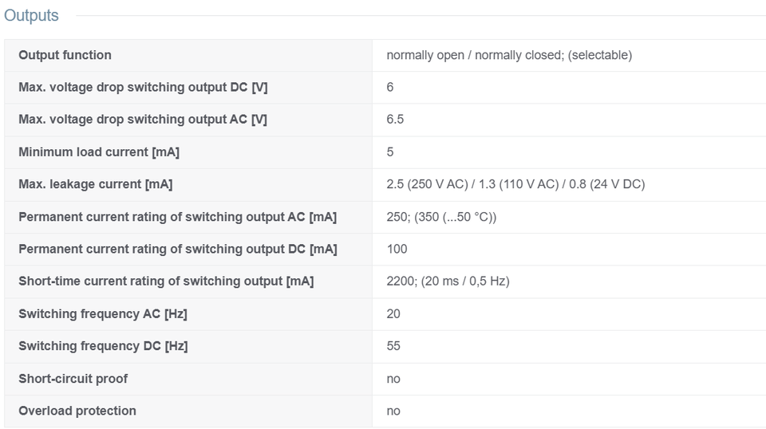
Task: Select the 2200; (20 ms / 0,5 Hz) value
Action: point(448,281)
